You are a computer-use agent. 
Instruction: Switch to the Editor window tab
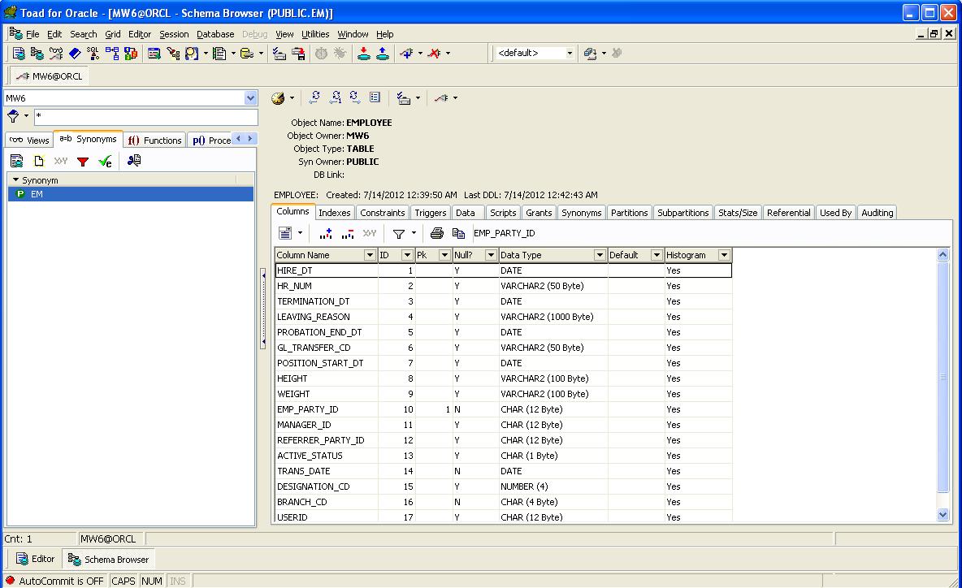click(36, 560)
